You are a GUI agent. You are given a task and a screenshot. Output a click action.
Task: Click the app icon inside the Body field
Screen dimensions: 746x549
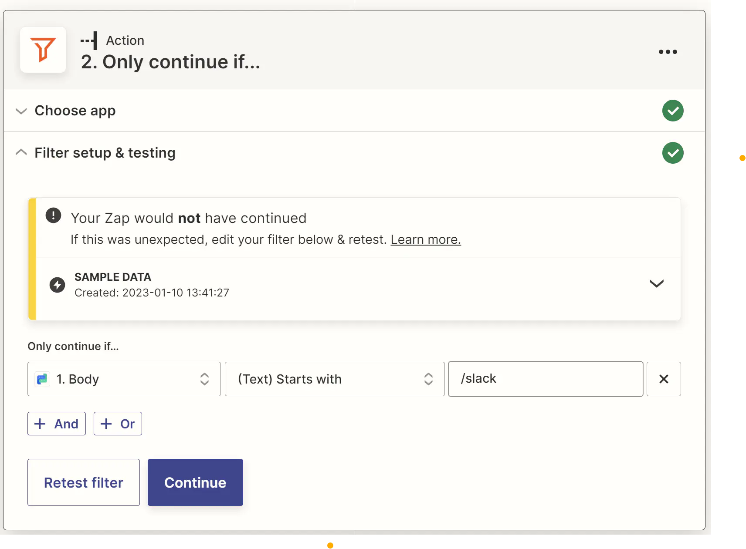pos(42,379)
